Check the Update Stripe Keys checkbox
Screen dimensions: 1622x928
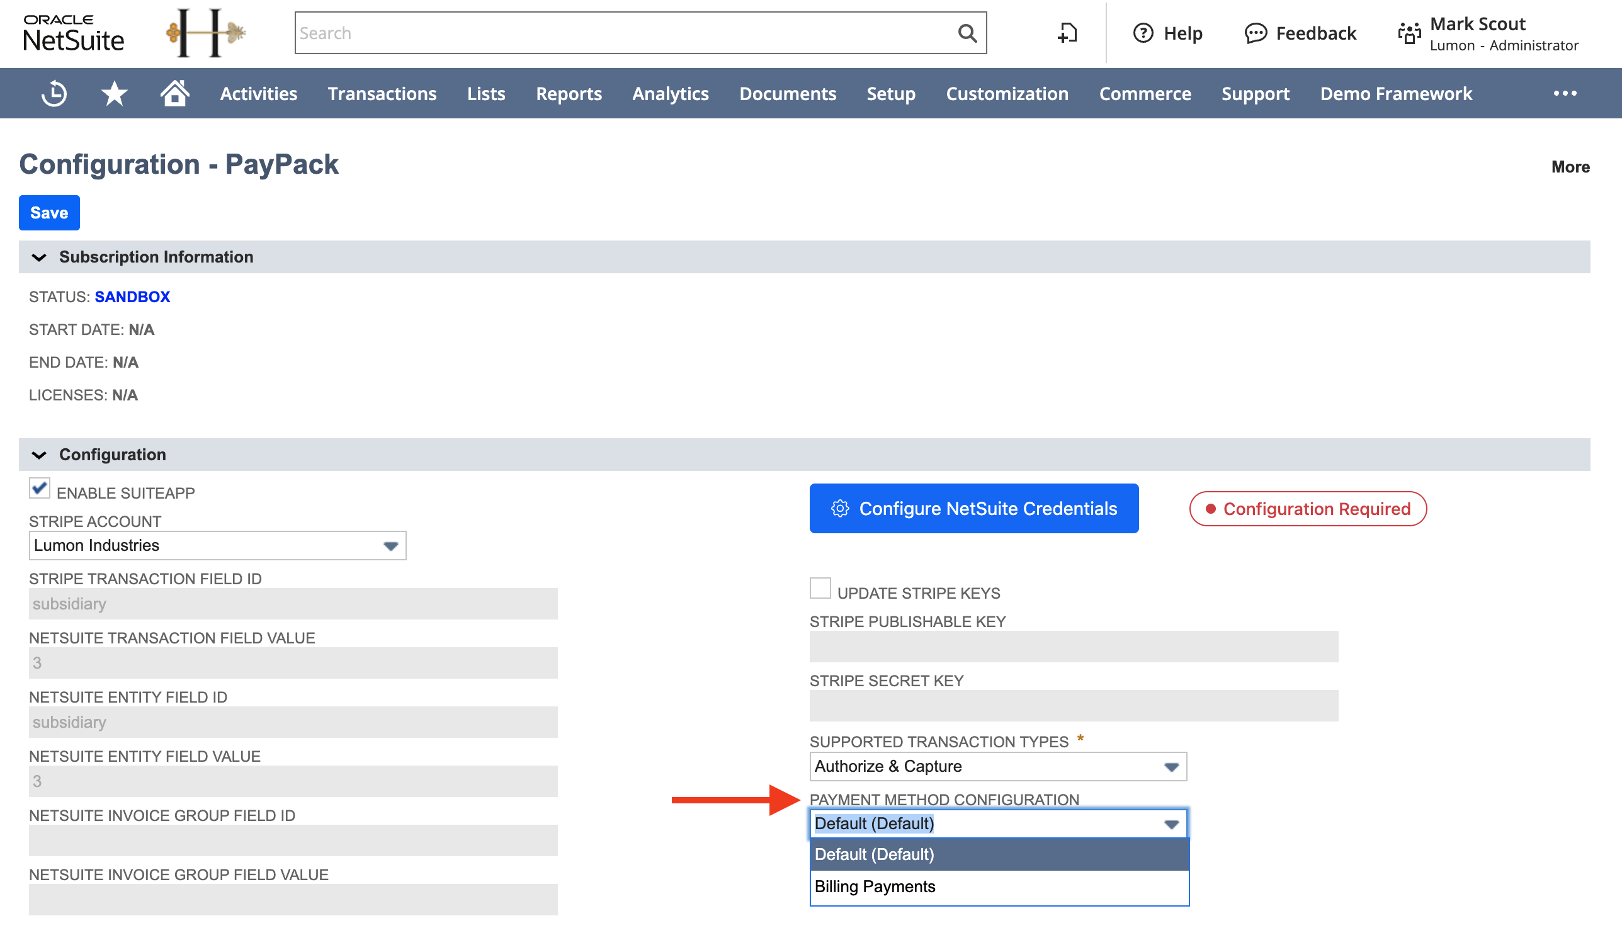820,588
